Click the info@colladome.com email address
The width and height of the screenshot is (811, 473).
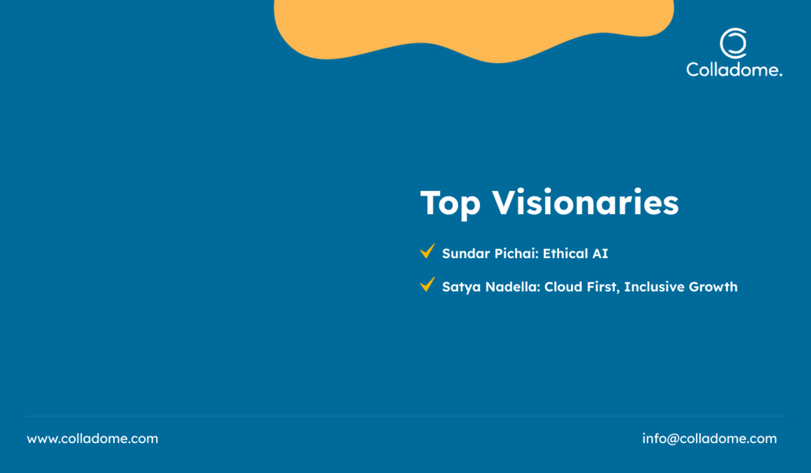coord(709,439)
